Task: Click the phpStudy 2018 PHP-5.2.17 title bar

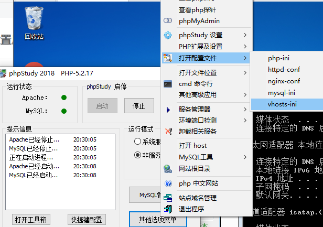Action: point(80,73)
